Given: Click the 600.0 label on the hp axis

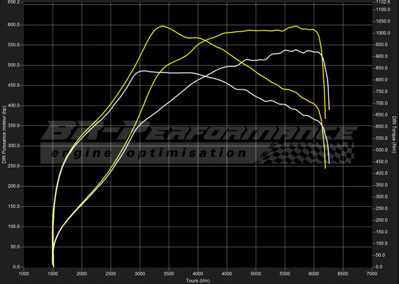Looking at the screenshot, I should (x=13, y=25).
